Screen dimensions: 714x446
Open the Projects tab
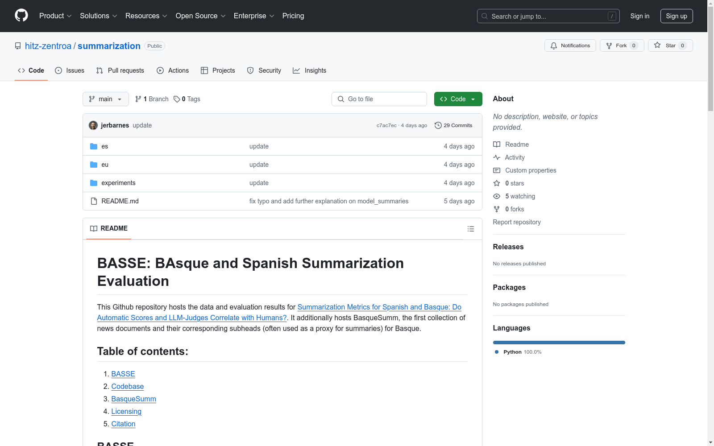click(218, 70)
